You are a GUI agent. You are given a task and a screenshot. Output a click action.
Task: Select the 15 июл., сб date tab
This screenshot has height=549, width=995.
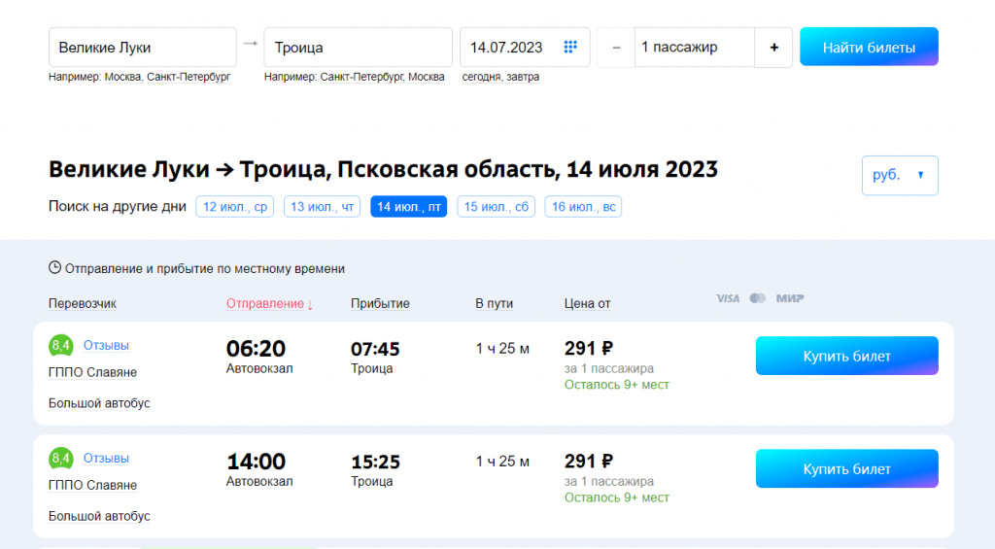tap(496, 207)
